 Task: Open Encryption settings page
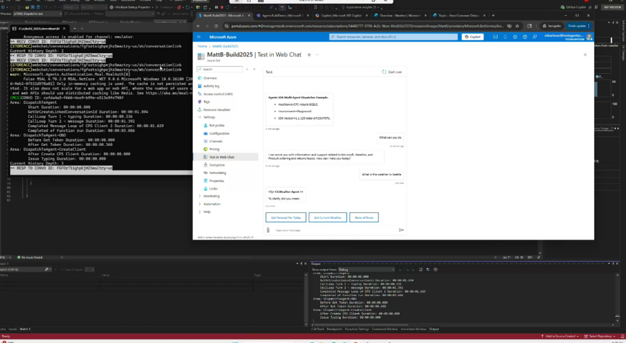(x=217, y=165)
